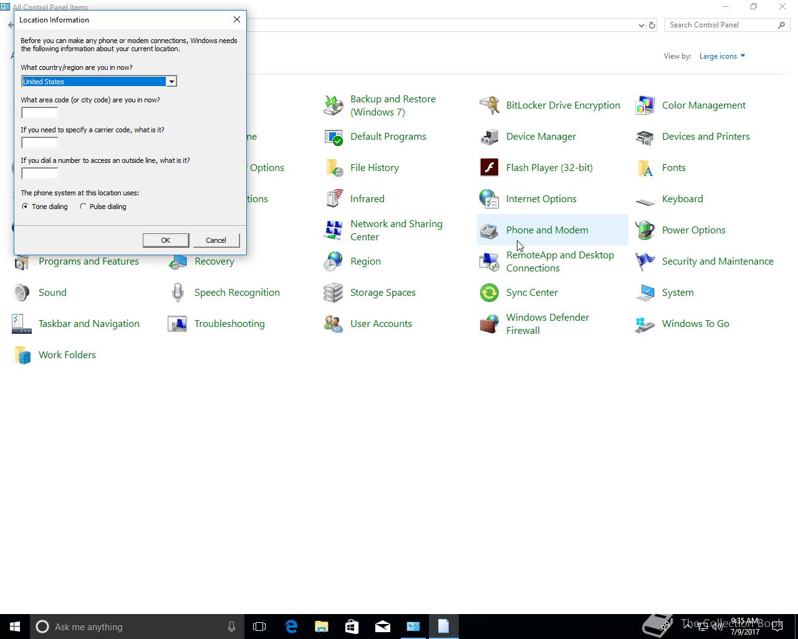798x639 pixels.
Task: Open the Work Folders icon
Action: tap(22, 355)
